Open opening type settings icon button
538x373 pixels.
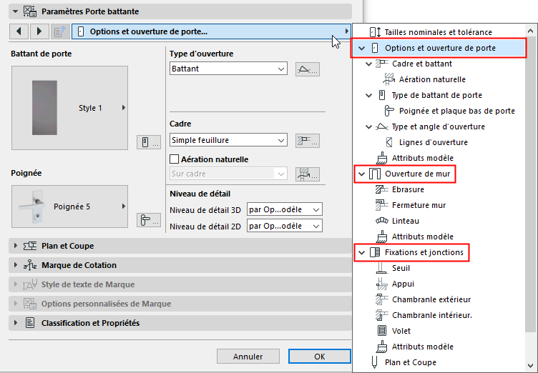307,69
